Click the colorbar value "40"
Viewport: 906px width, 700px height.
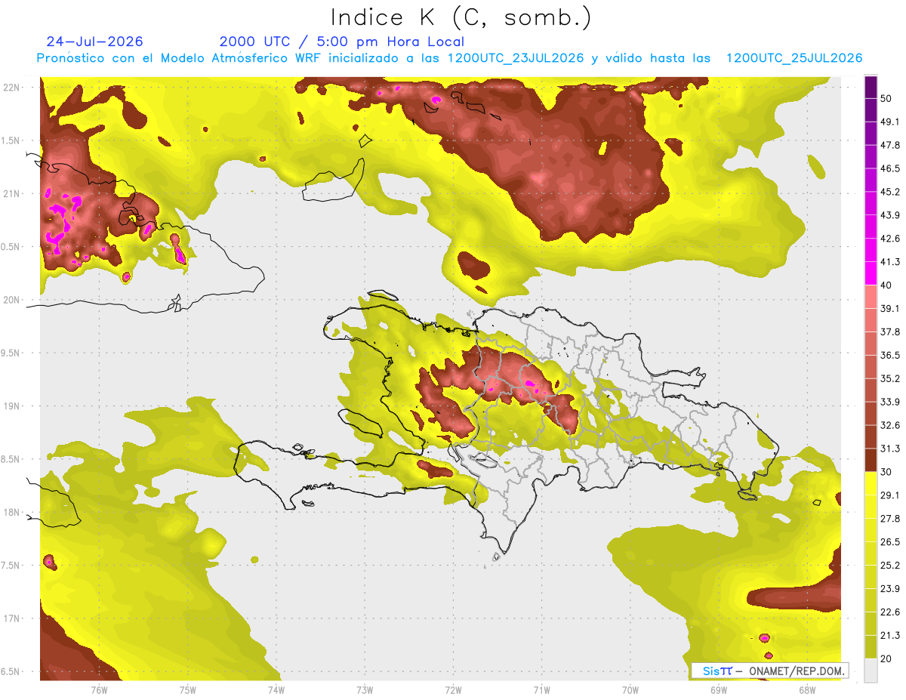tap(887, 285)
